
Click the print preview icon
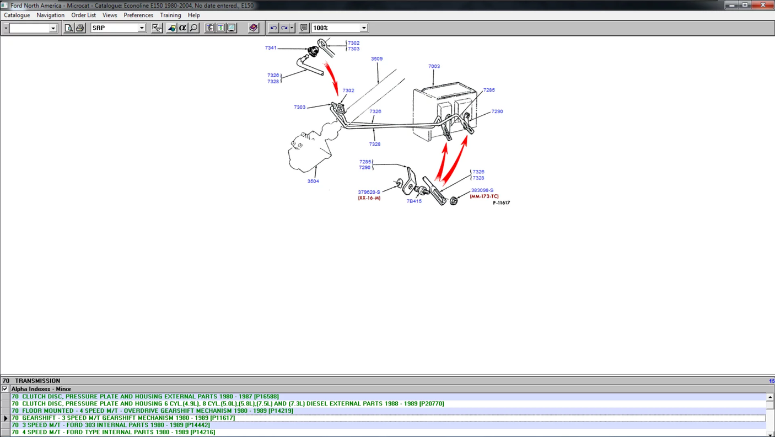(x=69, y=28)
